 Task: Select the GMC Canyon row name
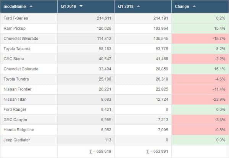coord(15,120)
